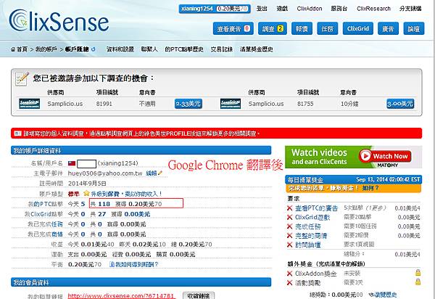Click the star upgrade icon
Screen dimensions: 435x299
[86, 194]
